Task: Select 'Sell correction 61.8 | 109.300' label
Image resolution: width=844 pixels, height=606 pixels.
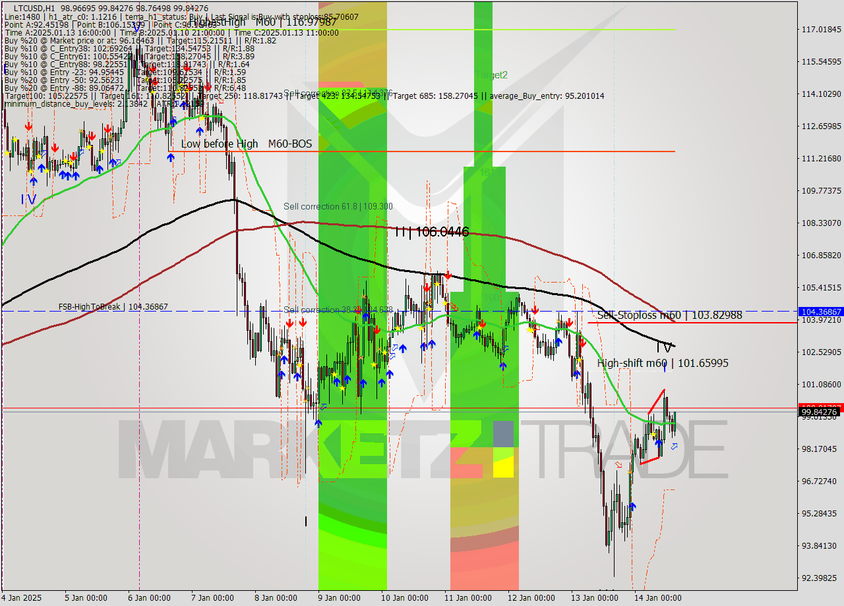Action: tap(338, 206)
